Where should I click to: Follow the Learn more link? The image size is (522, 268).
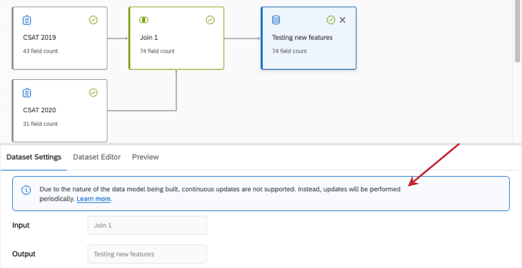click(93, 199)
